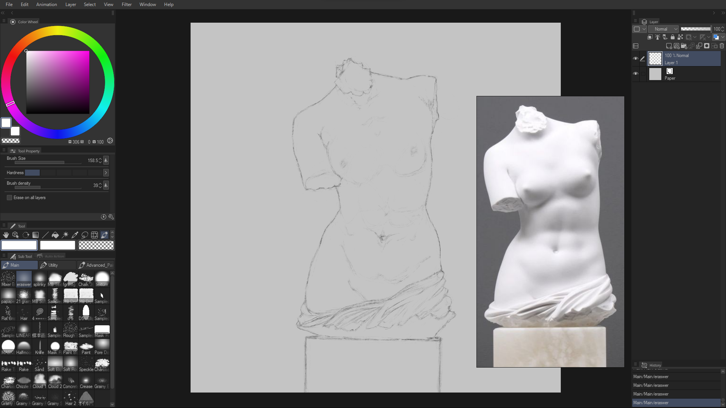Click the New vector layer icon

point(676,46)
